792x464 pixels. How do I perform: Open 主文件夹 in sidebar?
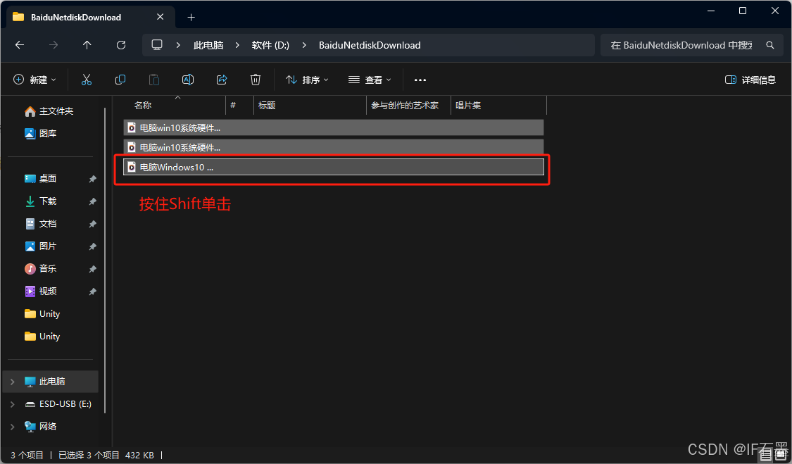click(49, 111)
